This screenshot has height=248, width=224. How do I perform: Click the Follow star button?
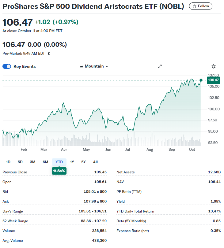[200, 6]
